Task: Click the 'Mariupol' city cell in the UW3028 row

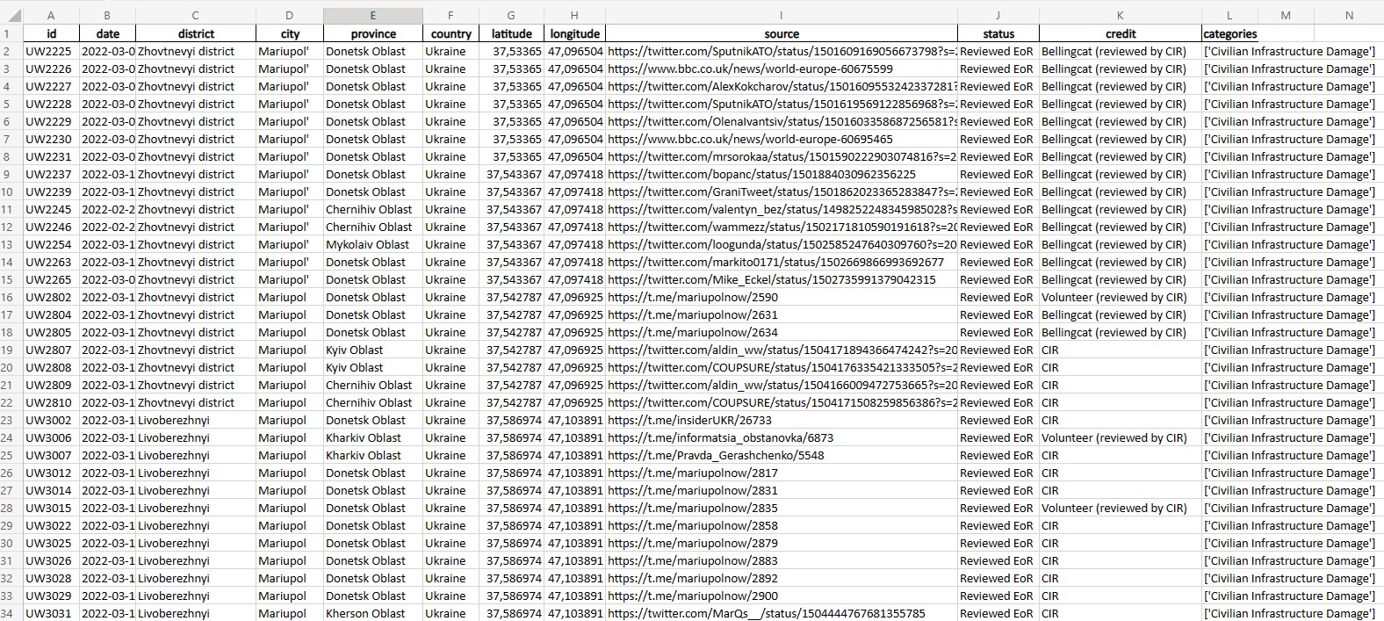Action: click(290, 578)
